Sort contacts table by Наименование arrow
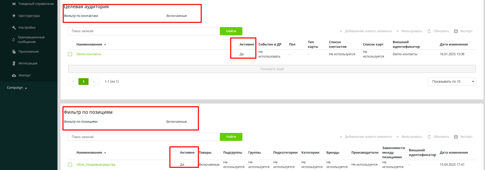This screenshot has width=485, height=170. point(105,44)
